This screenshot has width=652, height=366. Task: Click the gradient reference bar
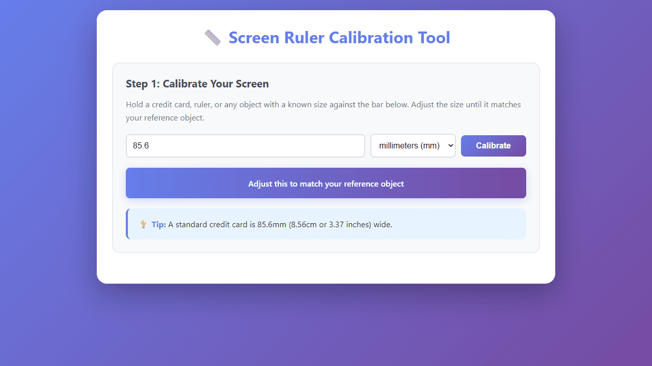point(326,183)
